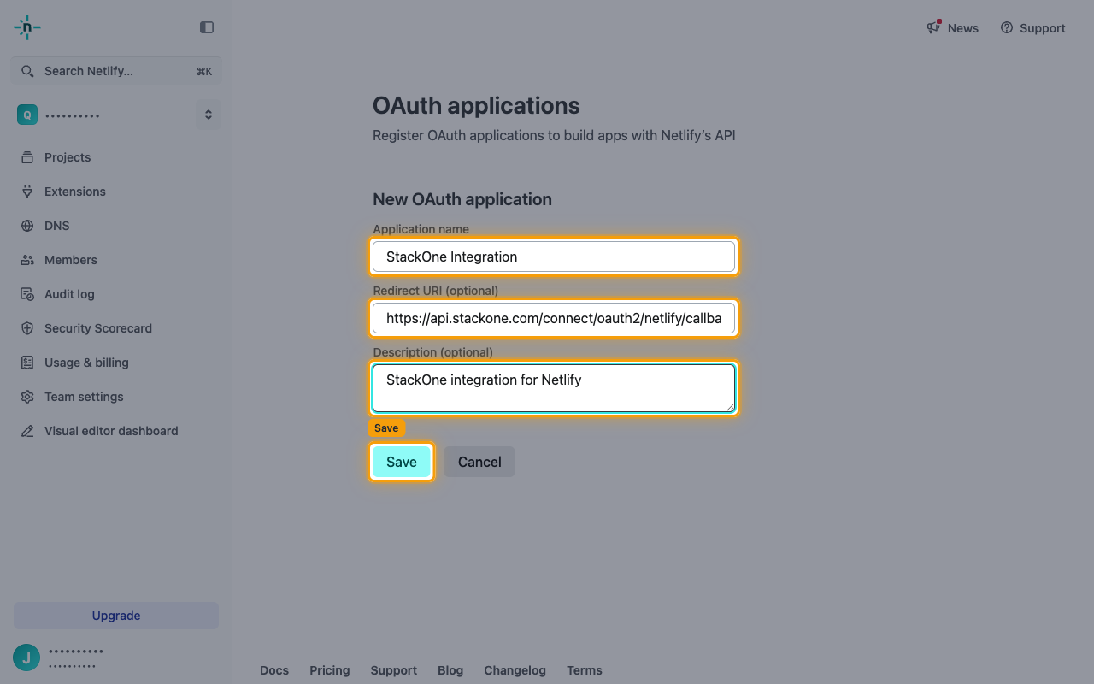Click the Audit log icon

coord(27,294)
